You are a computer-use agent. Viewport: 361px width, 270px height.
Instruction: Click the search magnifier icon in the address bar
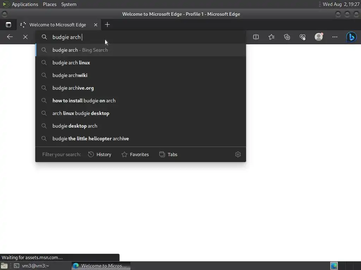pyautogui.click(x=44, y=37)
